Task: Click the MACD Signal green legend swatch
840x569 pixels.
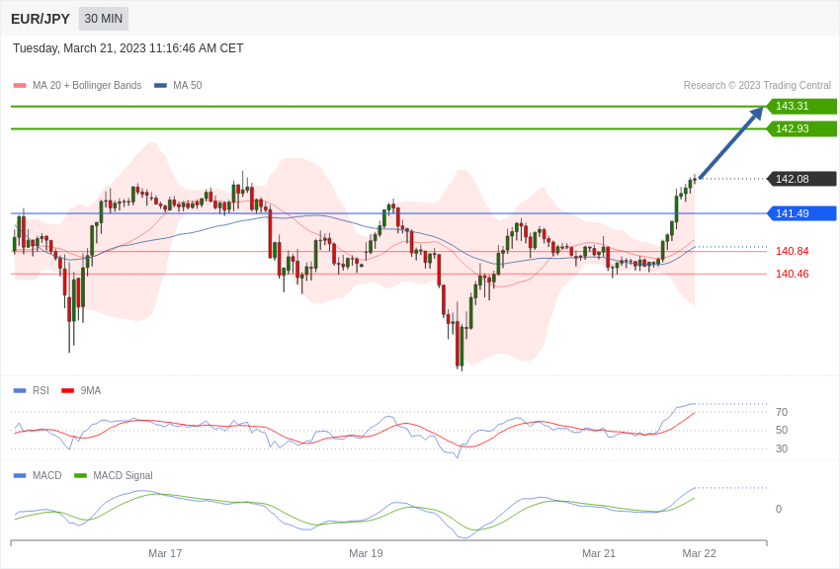Action: click(80, 476)
